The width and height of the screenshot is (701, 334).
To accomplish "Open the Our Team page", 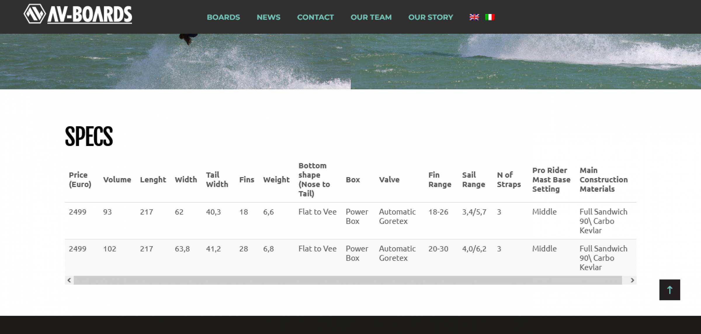I will (371, 17).
